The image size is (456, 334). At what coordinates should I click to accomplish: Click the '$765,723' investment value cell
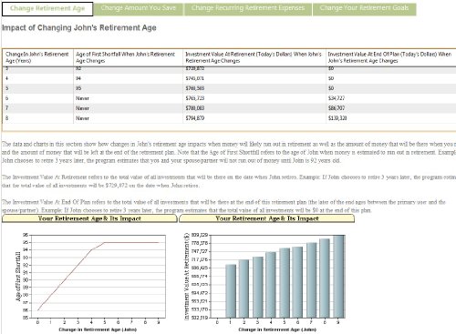point(254,98)
